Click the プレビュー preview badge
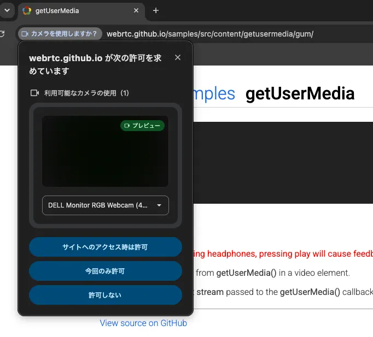 click(x=142, y=126)
